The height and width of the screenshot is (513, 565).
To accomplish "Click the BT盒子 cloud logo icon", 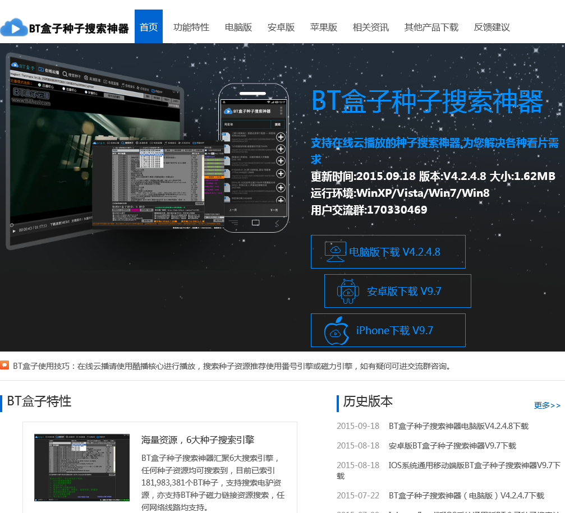I will click(13, 27).
